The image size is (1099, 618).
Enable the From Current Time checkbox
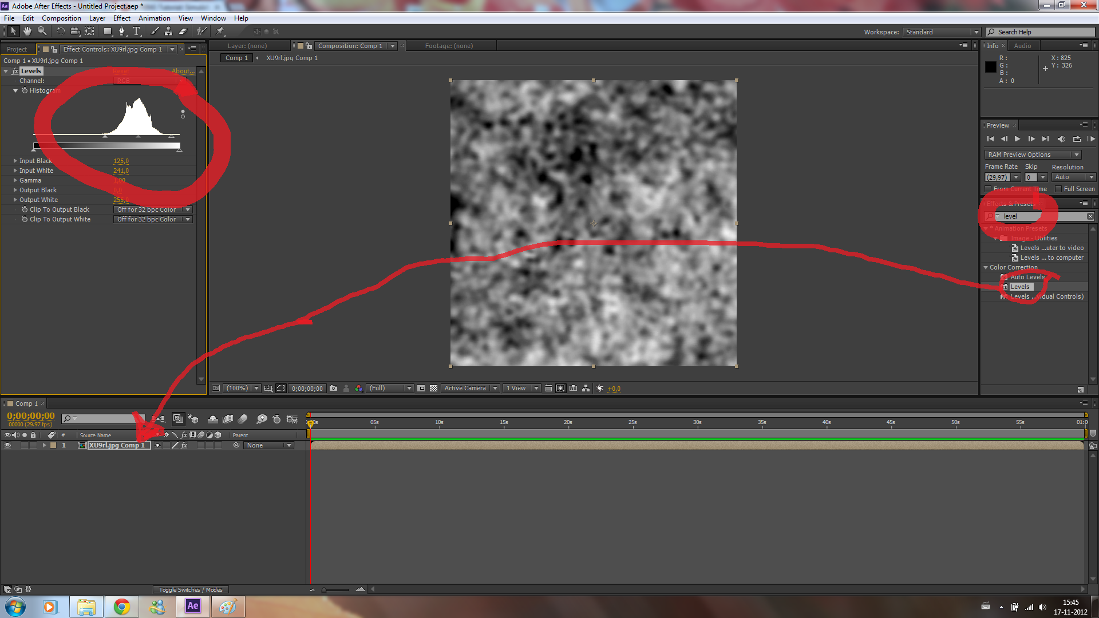[x=988, y=189]
